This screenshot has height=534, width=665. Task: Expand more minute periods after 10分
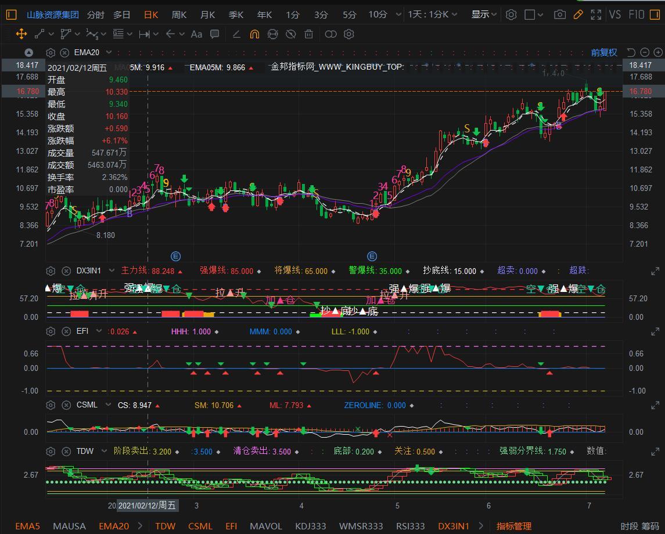(398, 15)
